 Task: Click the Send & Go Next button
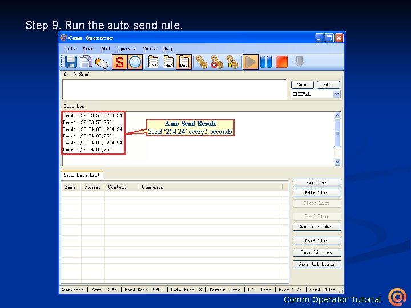(317, 226)
